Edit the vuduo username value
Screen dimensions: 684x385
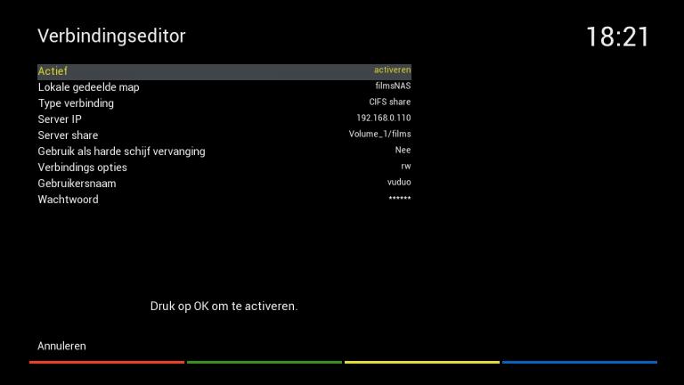(x=399, y=182)
